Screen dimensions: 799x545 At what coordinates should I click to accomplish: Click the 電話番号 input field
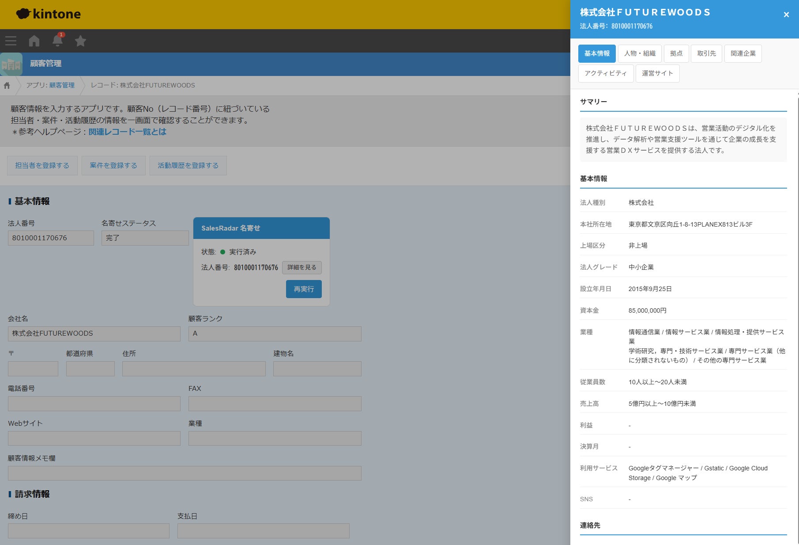pyautogui.click(x=94, y=404)
